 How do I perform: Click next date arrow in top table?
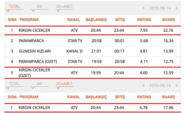pos(177,8)
